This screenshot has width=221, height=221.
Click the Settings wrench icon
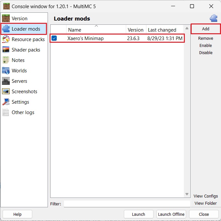point(6,102)
